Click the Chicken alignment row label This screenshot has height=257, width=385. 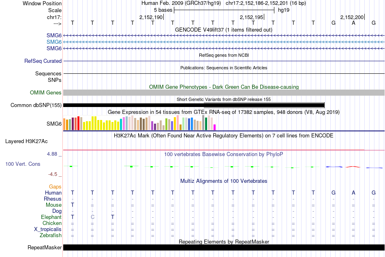coord(52,223)
